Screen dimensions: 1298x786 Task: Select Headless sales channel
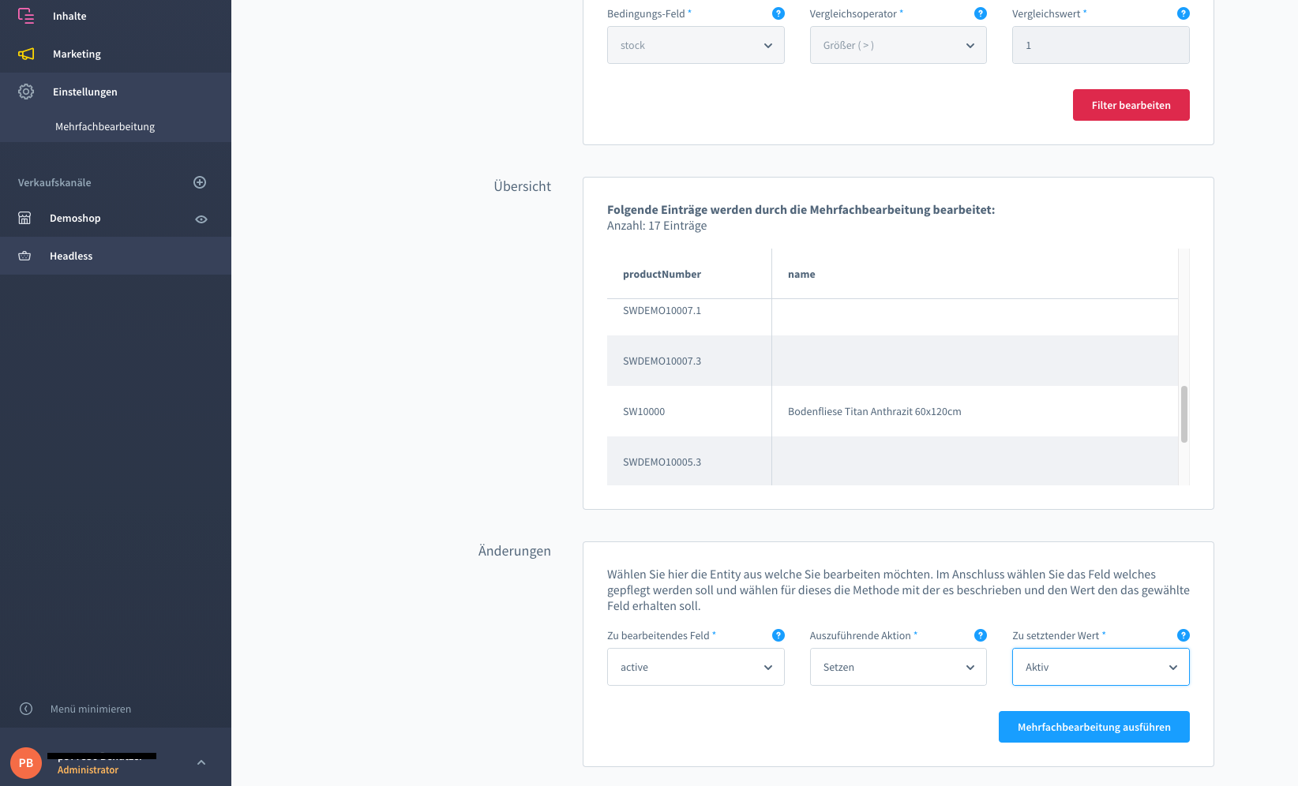pos(71,256)
